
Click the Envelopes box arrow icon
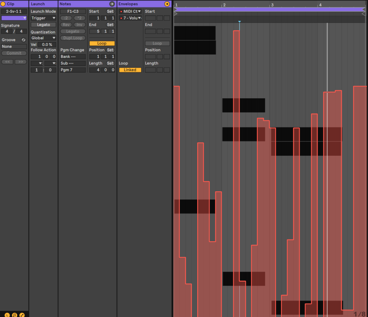(167, 4)
